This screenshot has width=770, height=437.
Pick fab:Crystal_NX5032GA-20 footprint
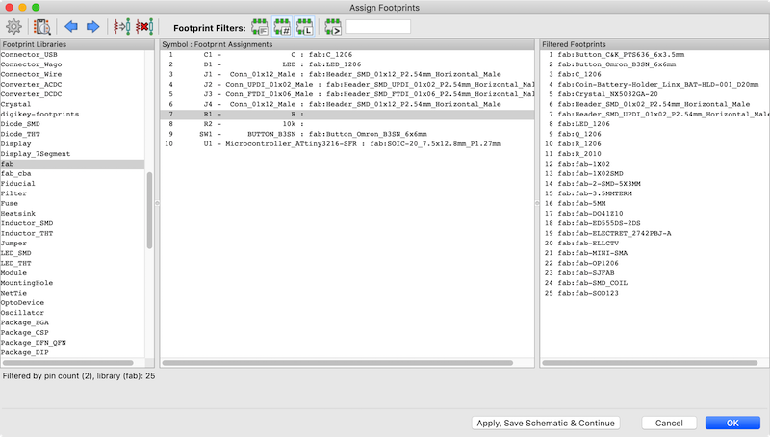654,94
